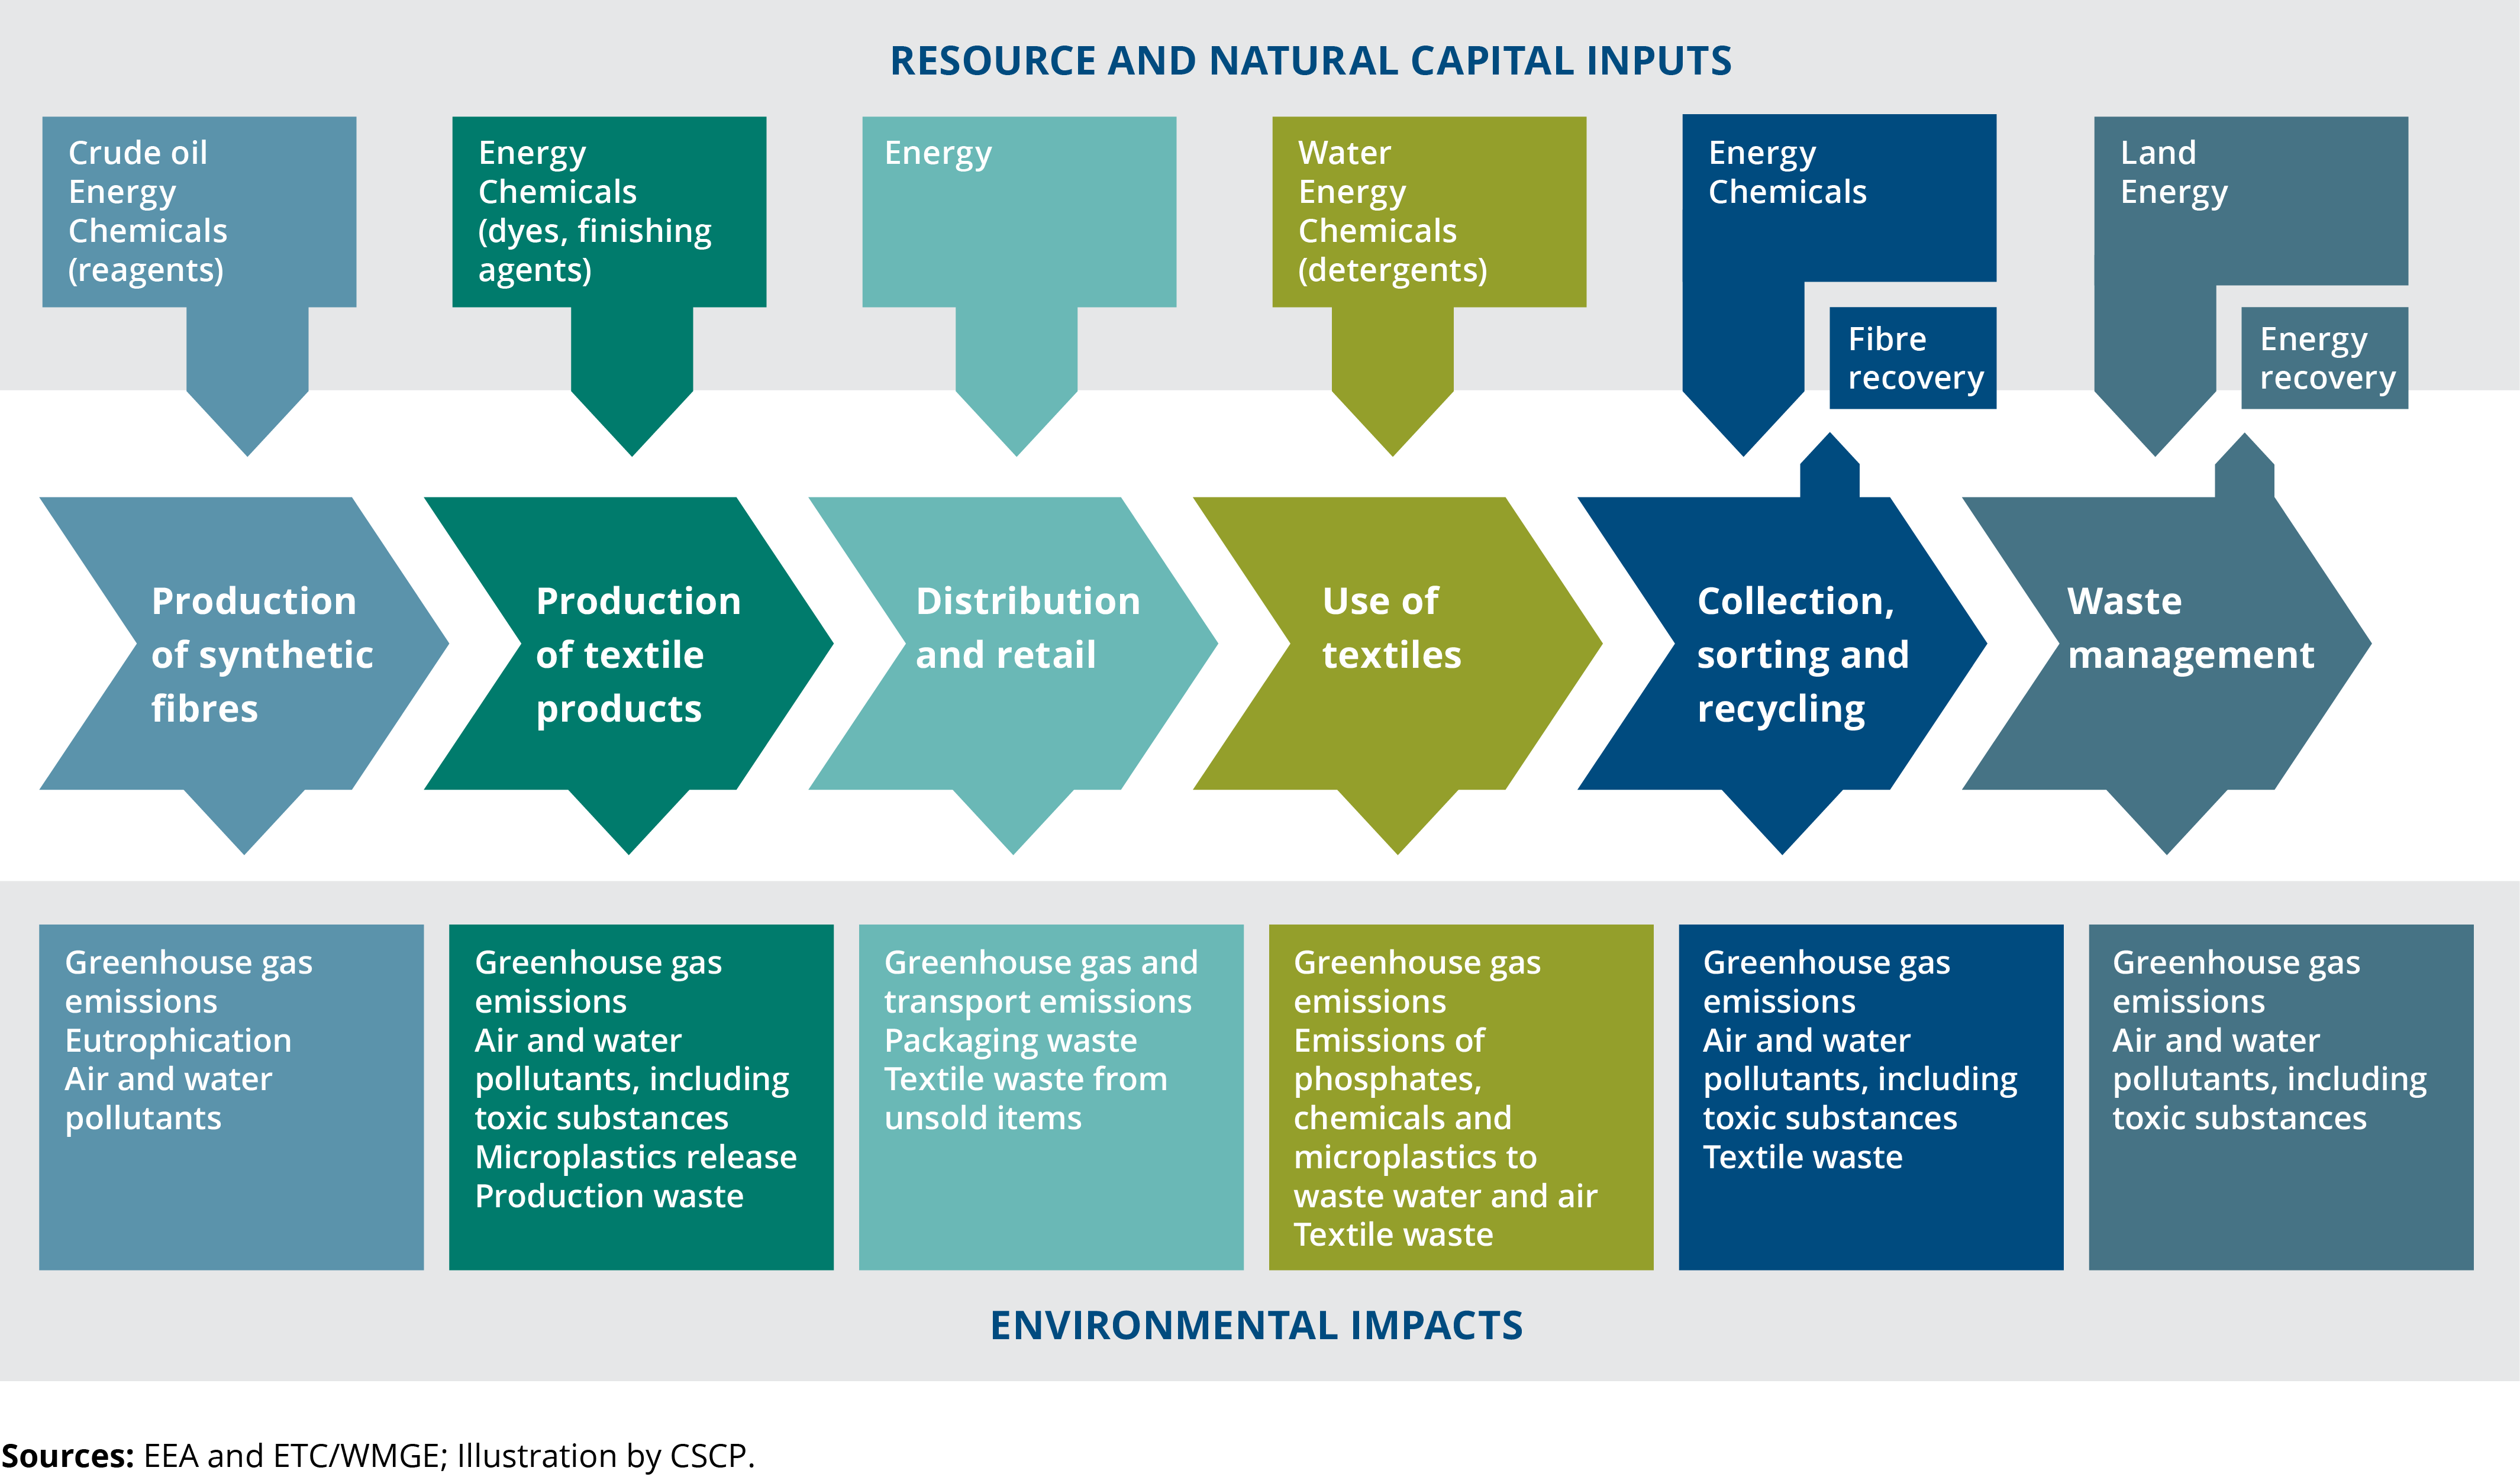Select the 'Production of textile products' arrow

(x=629, y=655)
